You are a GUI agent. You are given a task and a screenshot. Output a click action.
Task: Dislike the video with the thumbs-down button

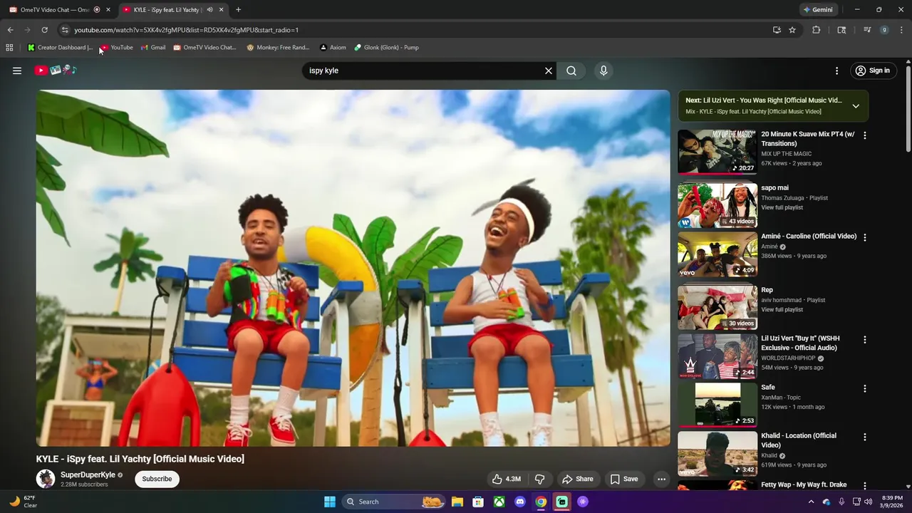click(x=539, y=479)
